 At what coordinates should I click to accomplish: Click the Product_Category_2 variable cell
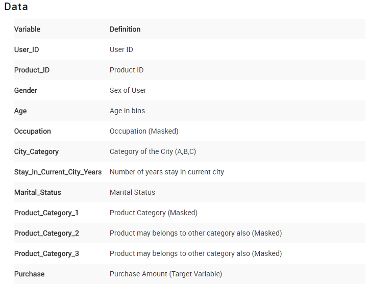[46, 233]
